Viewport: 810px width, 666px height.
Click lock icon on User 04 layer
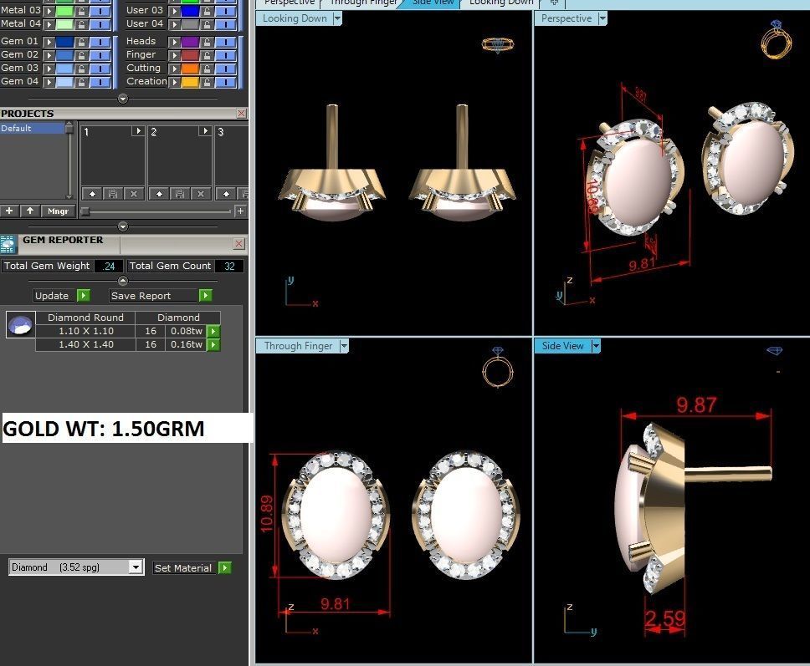[207, 23]
